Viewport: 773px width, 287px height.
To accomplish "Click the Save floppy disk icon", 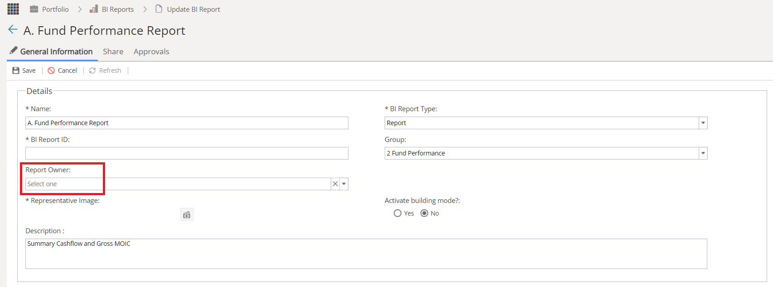I will point(16,71).
